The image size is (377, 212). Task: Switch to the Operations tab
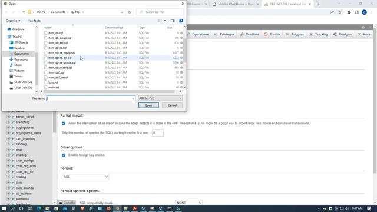tap(198, 34)
